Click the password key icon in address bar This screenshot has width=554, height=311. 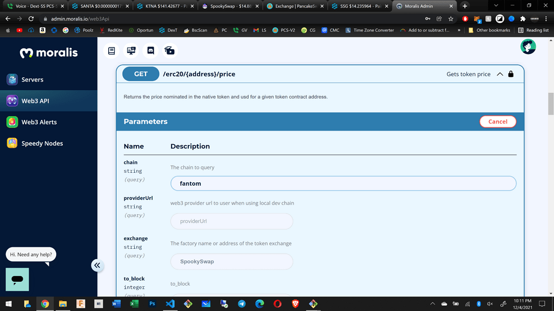[427, 19]
